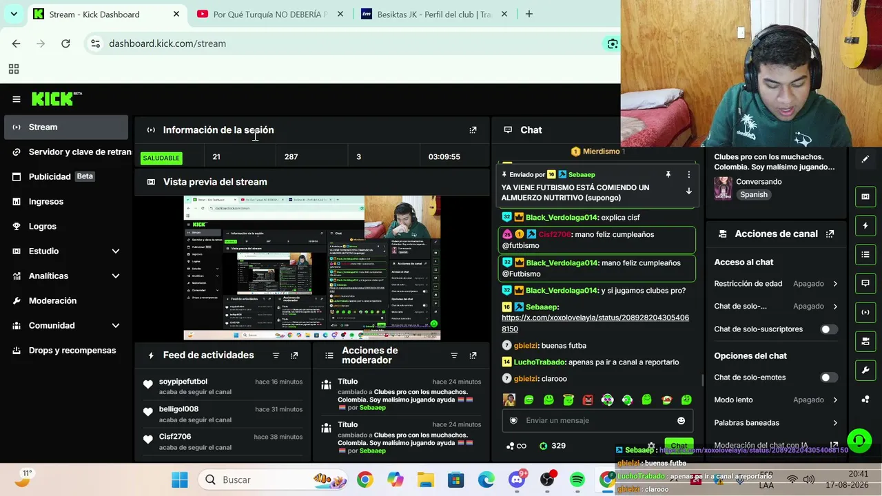Open Moderación in the sidebar
The image size is (882, 496).
click(65, 301)
